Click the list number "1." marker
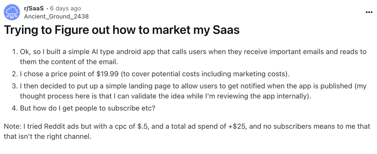377x154 pixels. tap(15, 52)
